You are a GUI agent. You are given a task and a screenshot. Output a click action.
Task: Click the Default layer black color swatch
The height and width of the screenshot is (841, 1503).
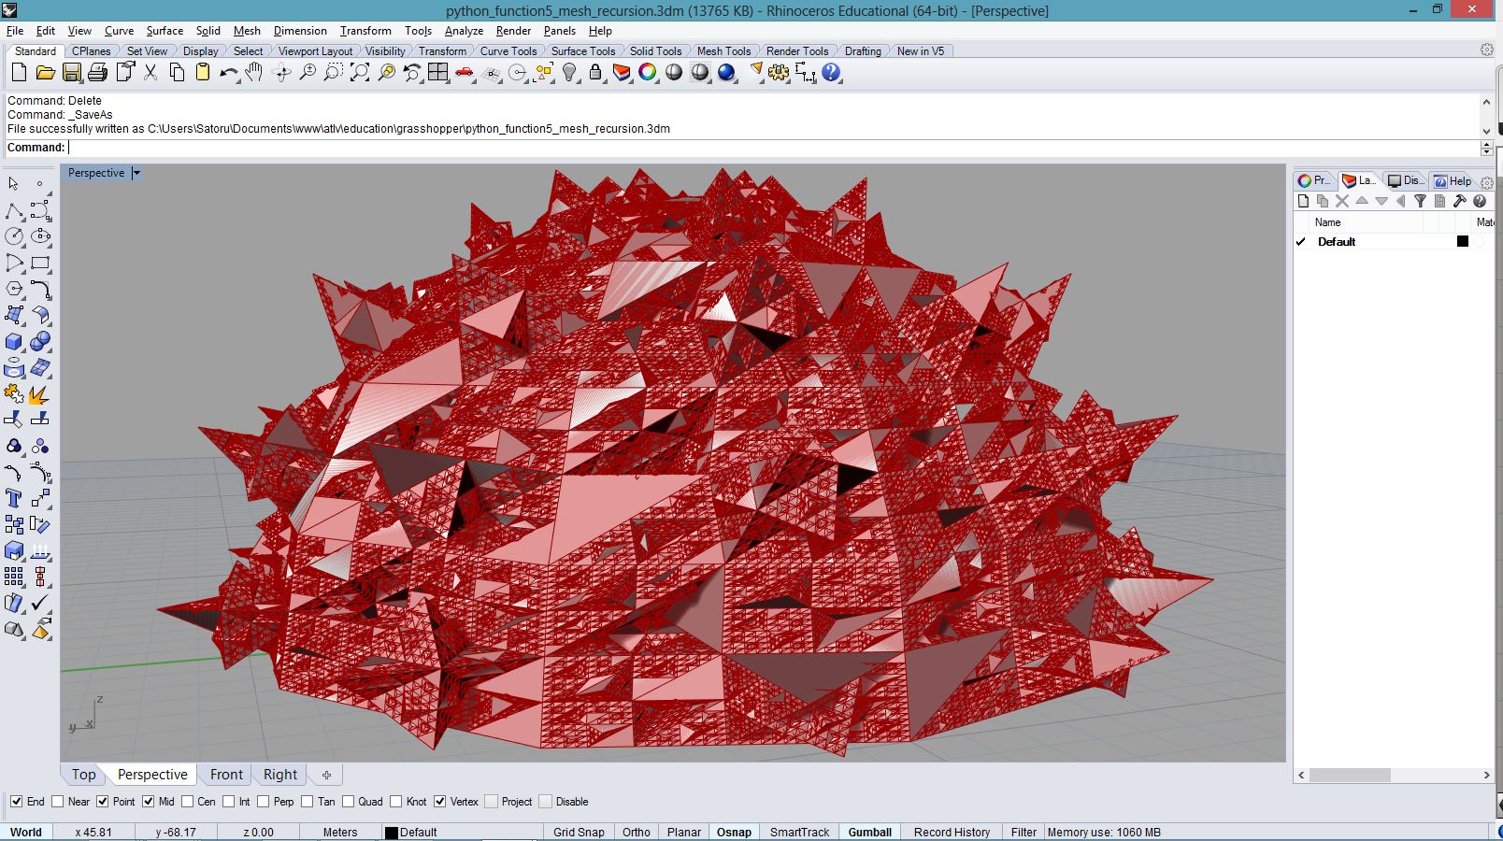tap(1463, 241)
